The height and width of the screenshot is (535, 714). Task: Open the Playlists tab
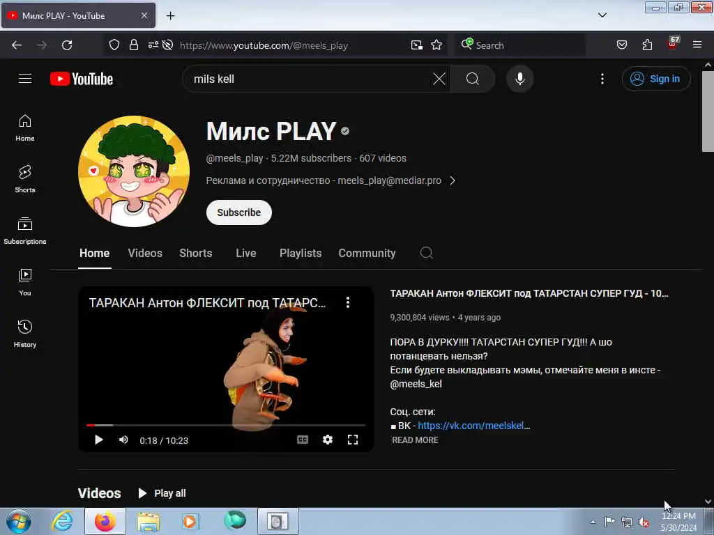pos(300,254)
